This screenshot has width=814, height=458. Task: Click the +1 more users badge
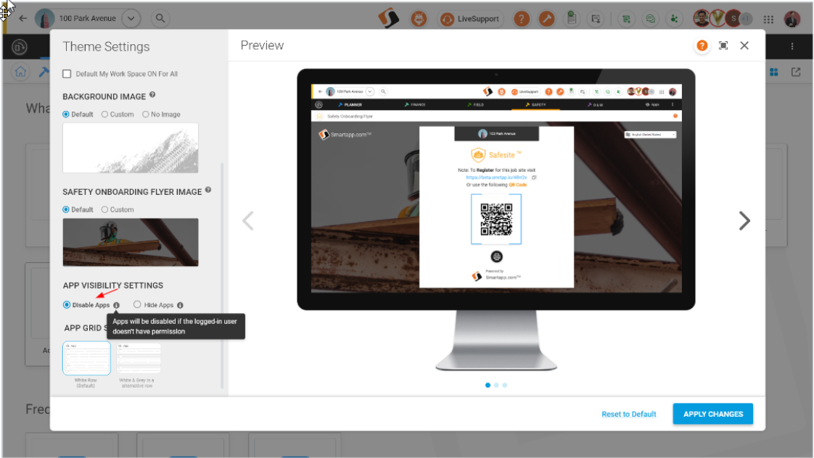[746, 19]
